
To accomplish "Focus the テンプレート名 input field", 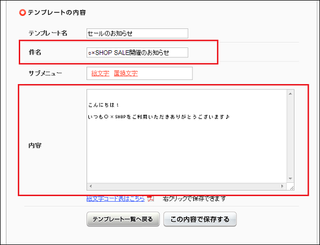I will pos(137,33).
